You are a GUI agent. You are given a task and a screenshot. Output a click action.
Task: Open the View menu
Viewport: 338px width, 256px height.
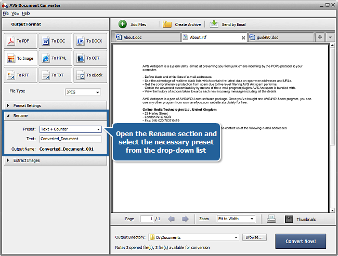point(15,14)
